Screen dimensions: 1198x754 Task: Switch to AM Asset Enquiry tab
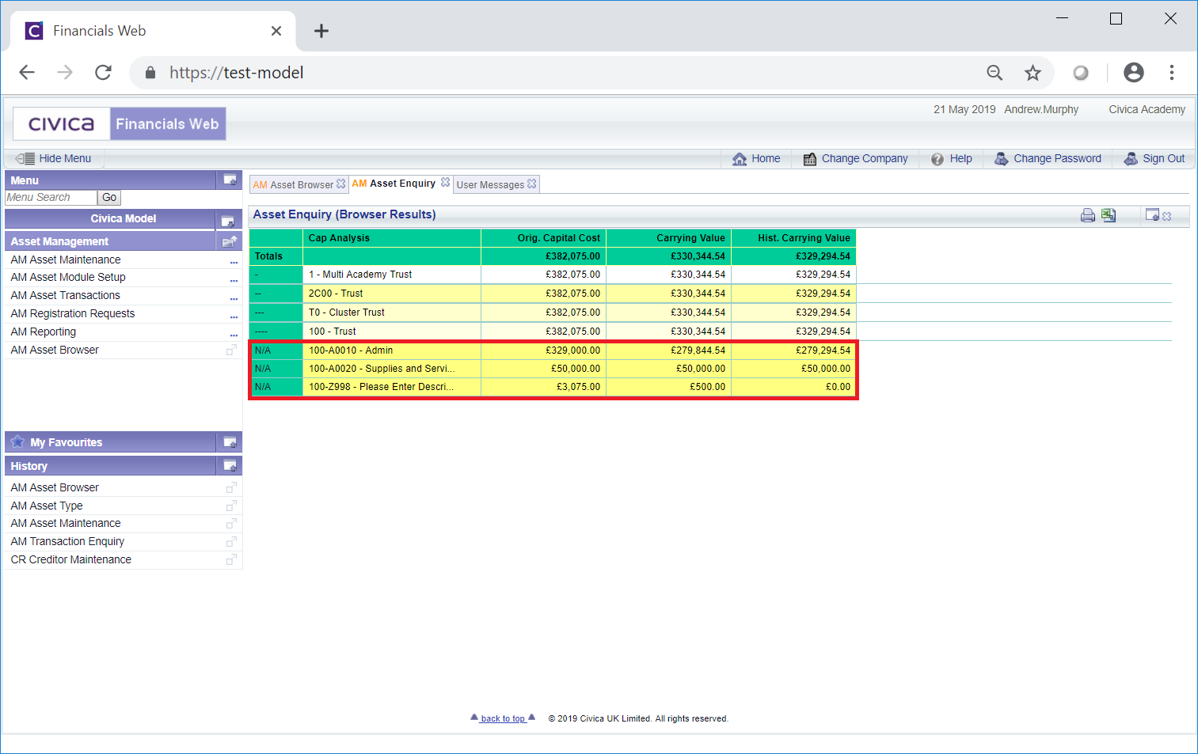click(394, 184)
